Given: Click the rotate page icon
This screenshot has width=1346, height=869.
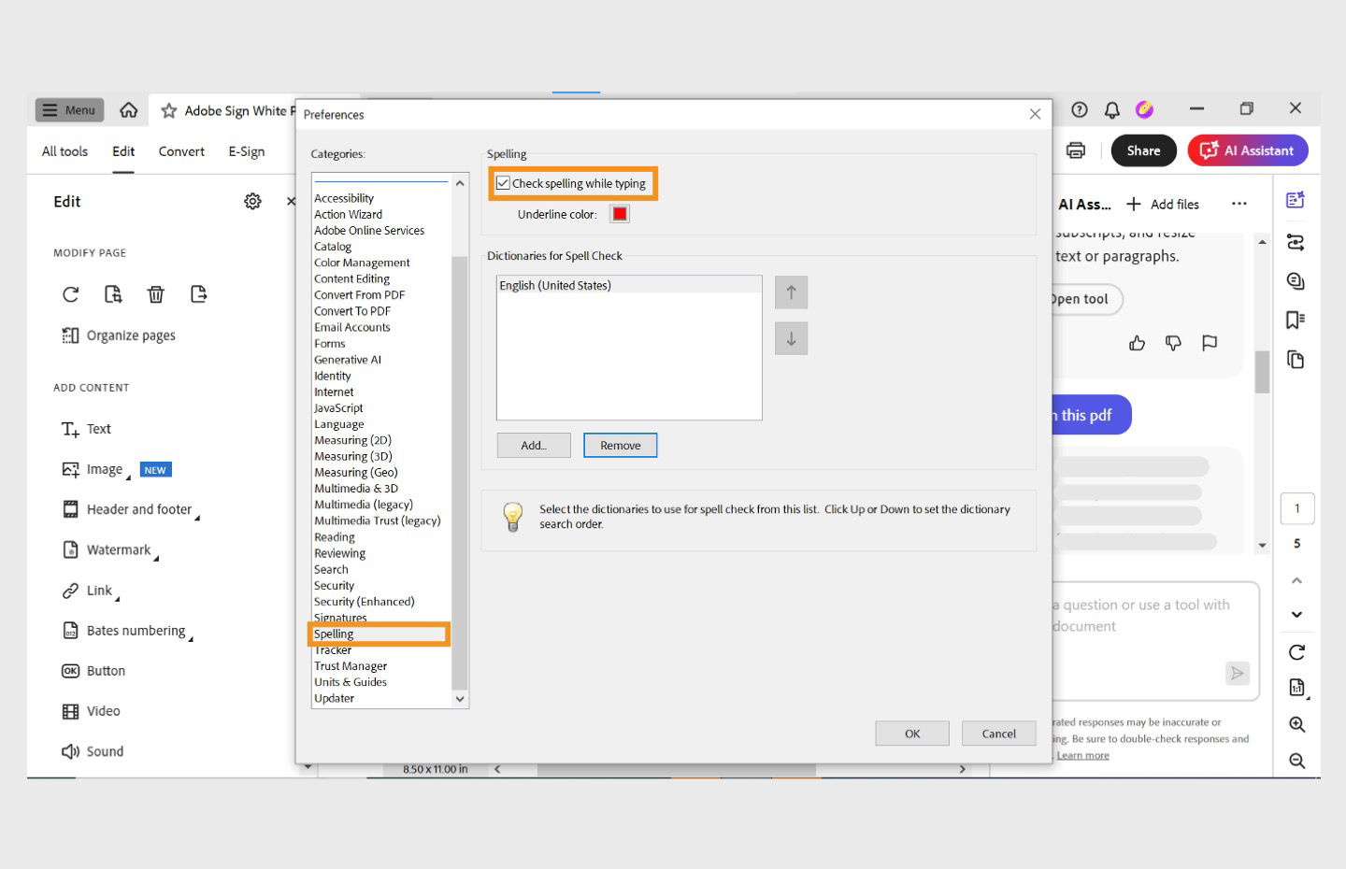Looking at the screenshot, I should click(x=70, y=294).
